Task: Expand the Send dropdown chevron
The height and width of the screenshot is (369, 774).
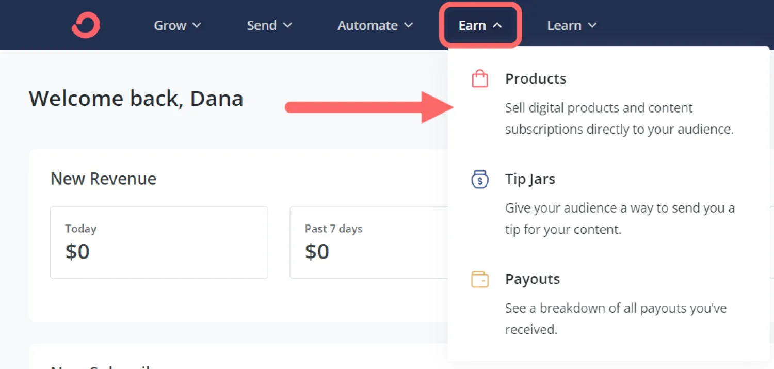Action: pyautogui.click(x=287, y=25)
